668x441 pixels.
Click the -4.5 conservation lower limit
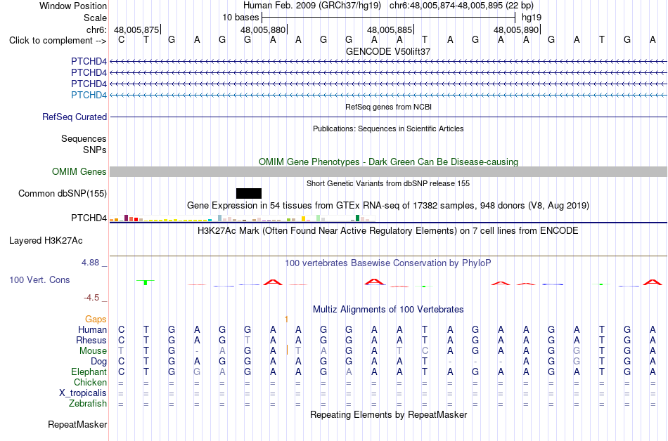tap(91, 298)
